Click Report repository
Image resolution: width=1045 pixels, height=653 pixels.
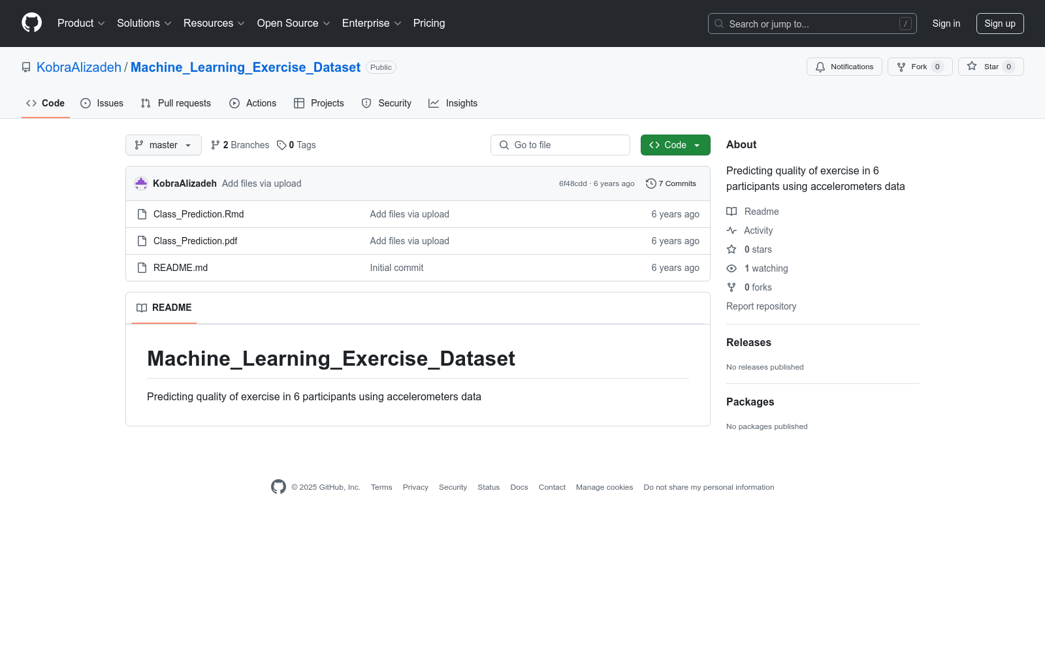click(762, 306)
